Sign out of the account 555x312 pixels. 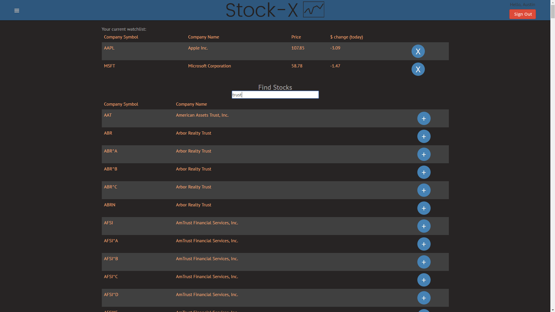[522, 14]
